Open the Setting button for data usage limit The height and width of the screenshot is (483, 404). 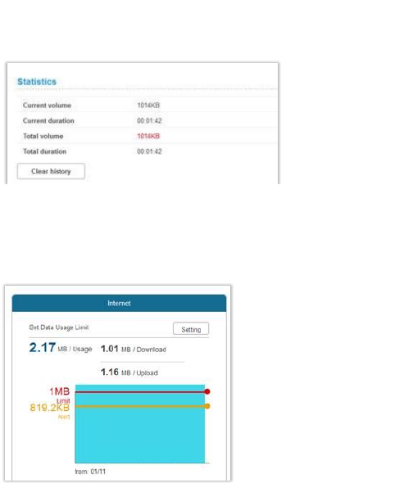191,328
